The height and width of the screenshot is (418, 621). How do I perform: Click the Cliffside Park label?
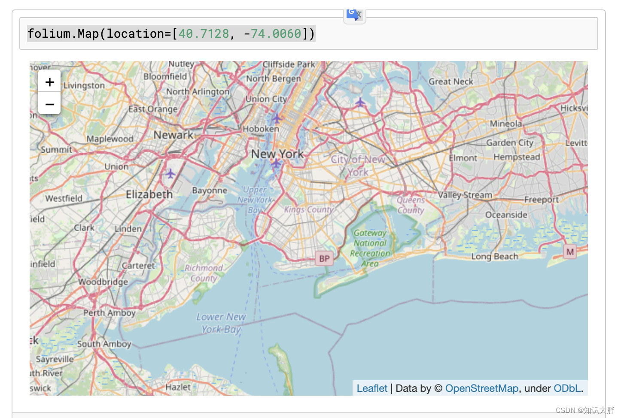289,64
